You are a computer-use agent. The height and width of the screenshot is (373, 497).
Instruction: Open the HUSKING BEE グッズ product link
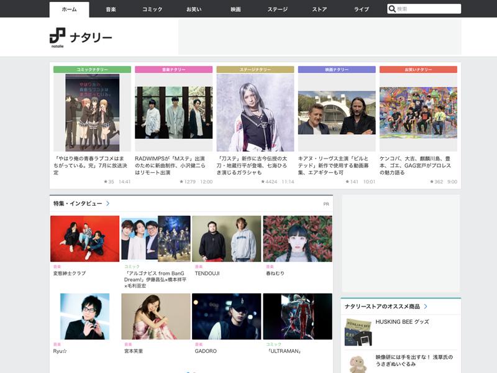point(403,321)
